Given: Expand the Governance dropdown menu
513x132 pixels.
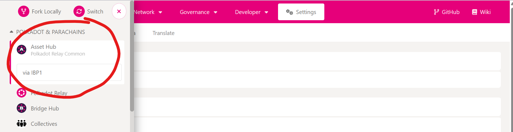Looking at the screenshot, I should point(198,12).
